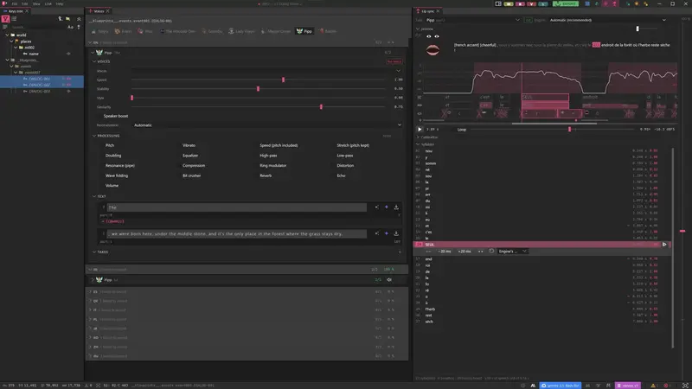The image size is (692, 389).
Task: Click the +20 ms nudge button
Action: coord(465,252)
